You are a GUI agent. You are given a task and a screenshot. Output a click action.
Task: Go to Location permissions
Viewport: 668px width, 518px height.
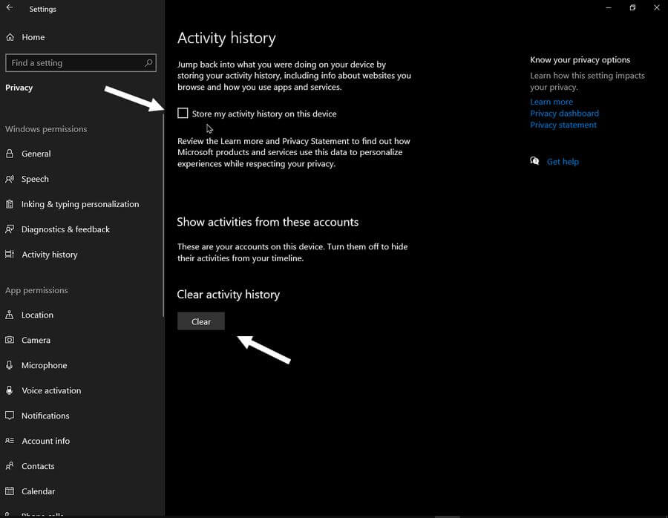[37, 315]
